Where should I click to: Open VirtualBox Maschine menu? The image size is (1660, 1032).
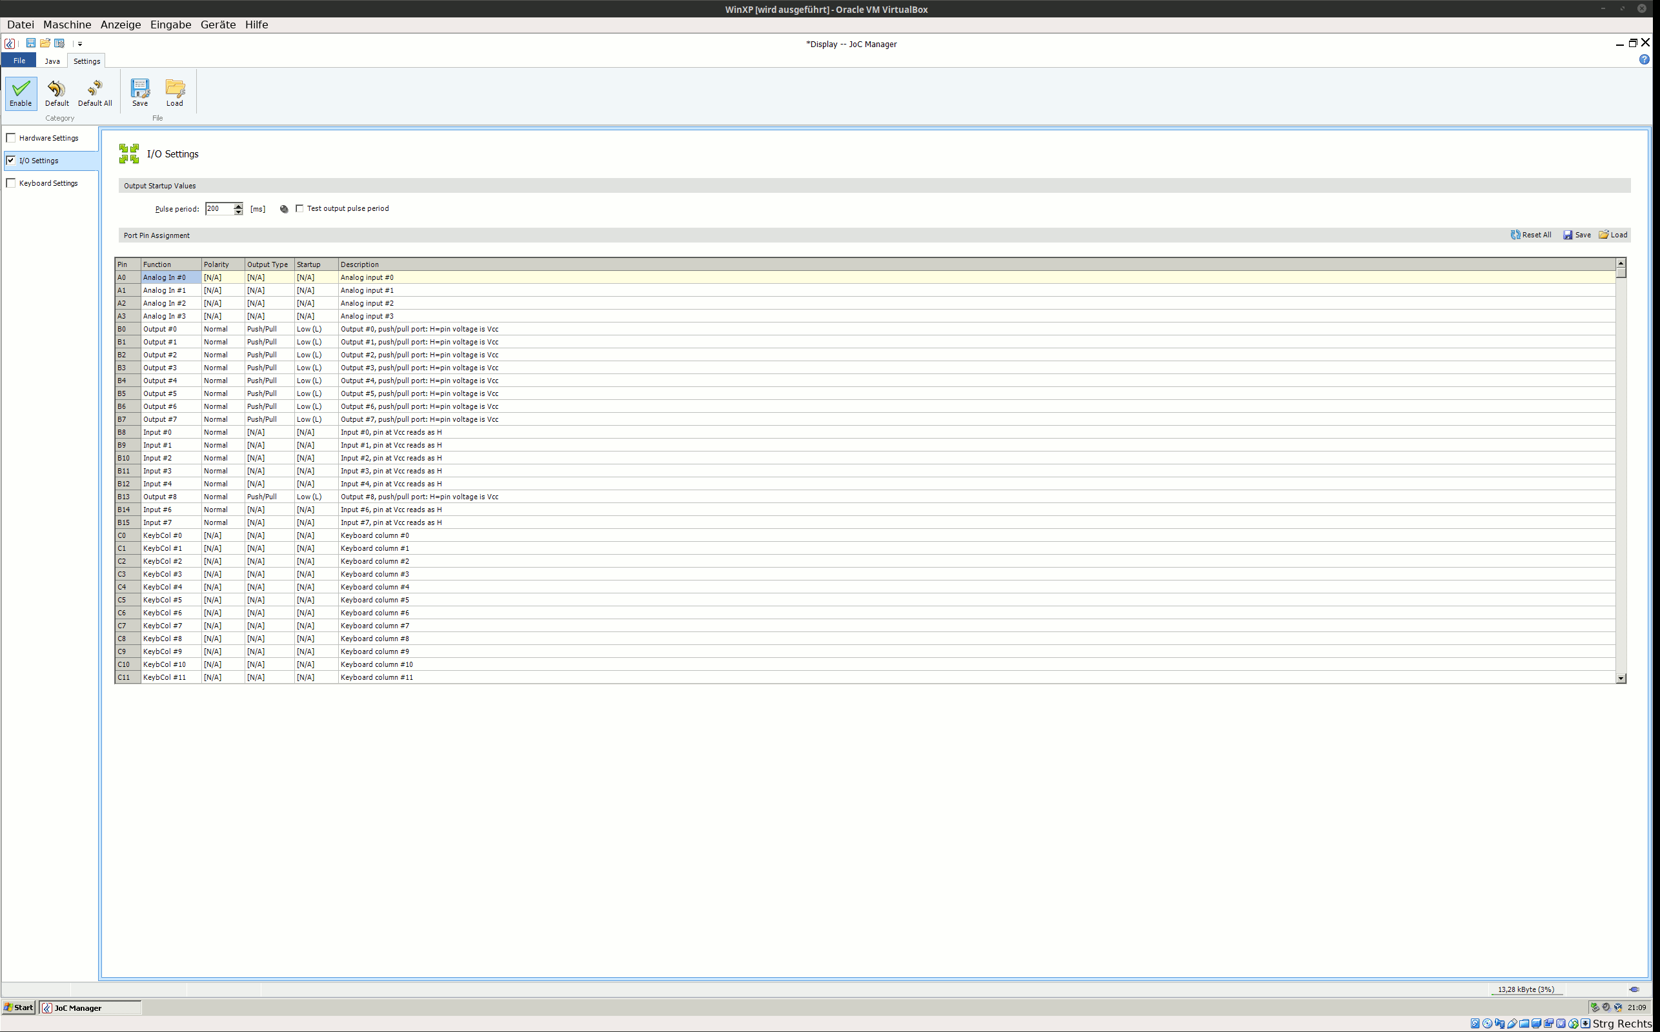coord(67,25)
